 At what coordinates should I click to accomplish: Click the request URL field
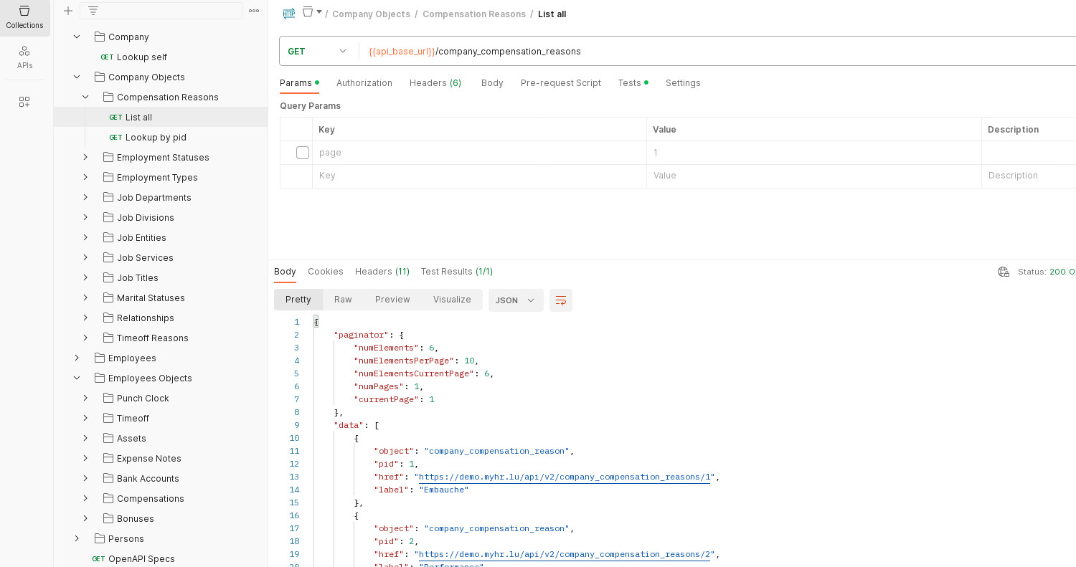point(717,51)
